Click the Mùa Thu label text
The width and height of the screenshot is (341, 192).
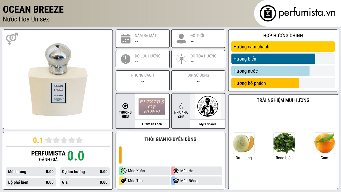tap(135, 181)
